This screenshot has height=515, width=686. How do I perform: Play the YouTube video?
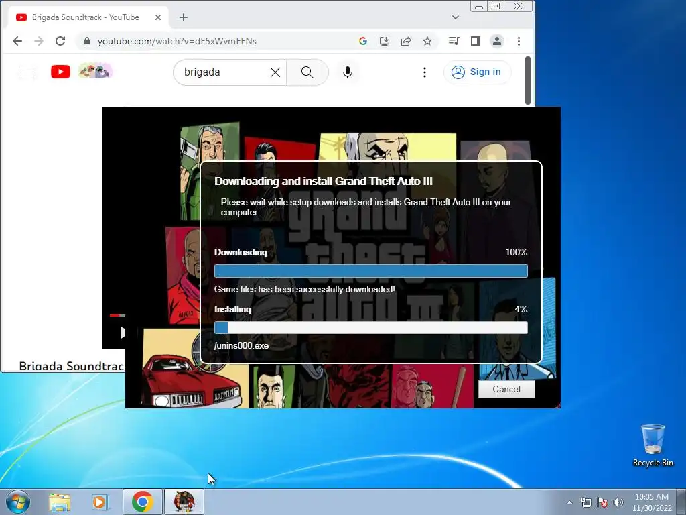point(122,333)
